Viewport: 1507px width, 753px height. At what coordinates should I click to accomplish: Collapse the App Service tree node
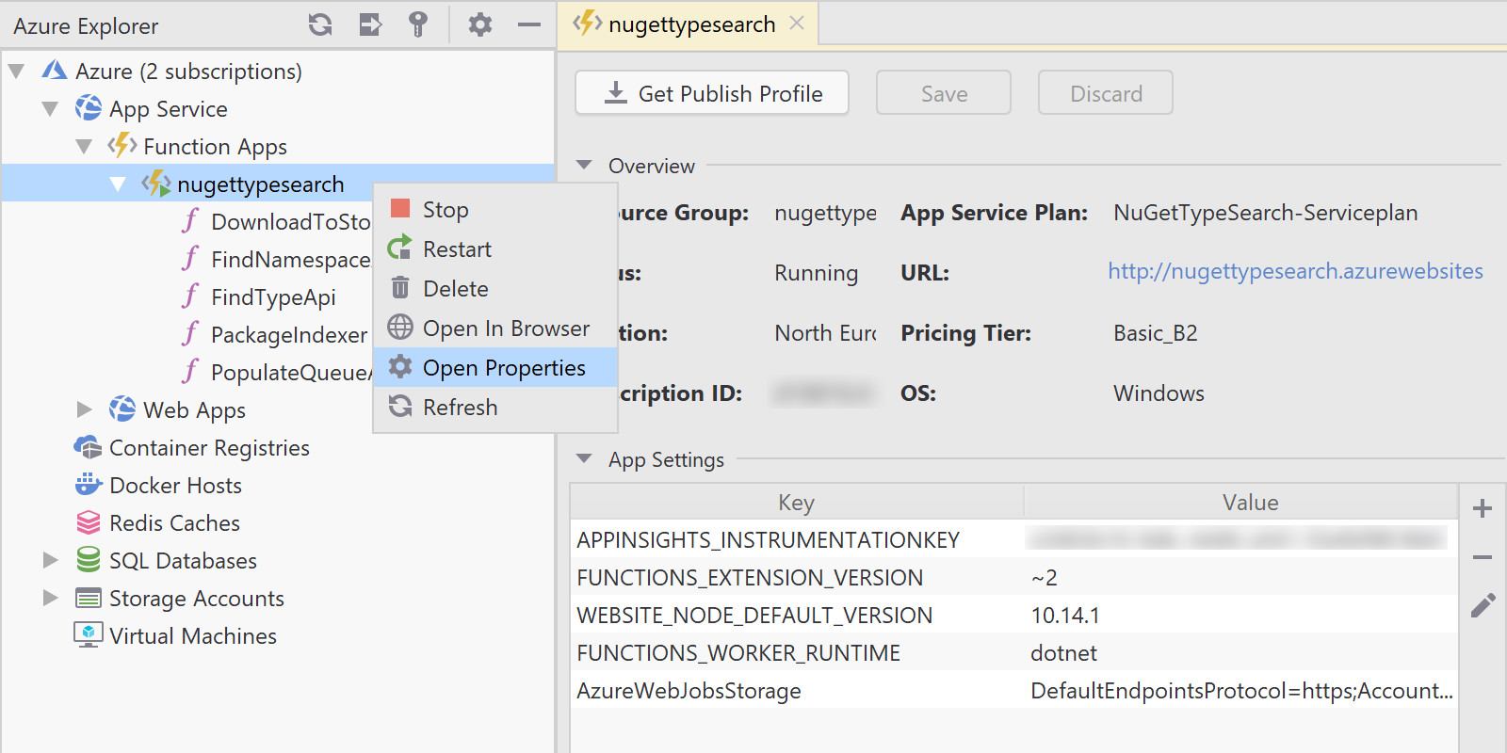(50, 108)
